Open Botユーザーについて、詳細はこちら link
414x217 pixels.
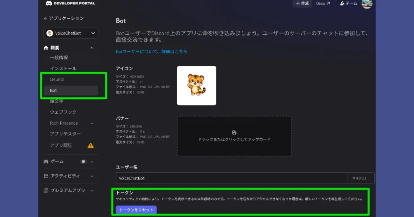(152, 52)
